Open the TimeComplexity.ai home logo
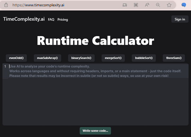 tap(24, 19)
